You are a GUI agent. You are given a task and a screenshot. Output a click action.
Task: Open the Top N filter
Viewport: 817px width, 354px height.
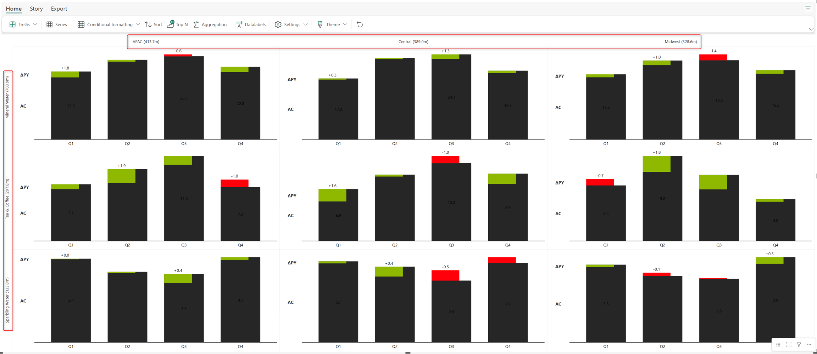177,24
